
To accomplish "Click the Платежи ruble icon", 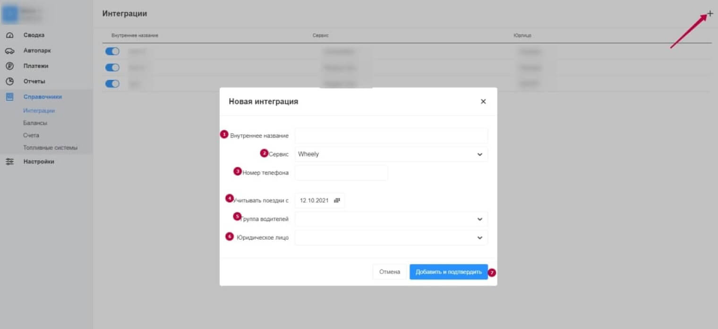I will point(9,66).
